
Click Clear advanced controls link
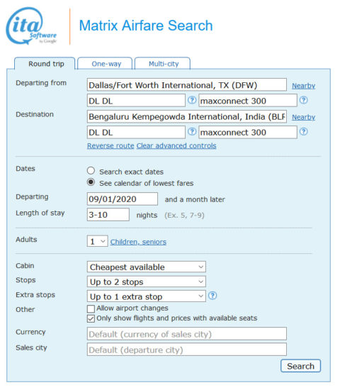pos(176,146)
